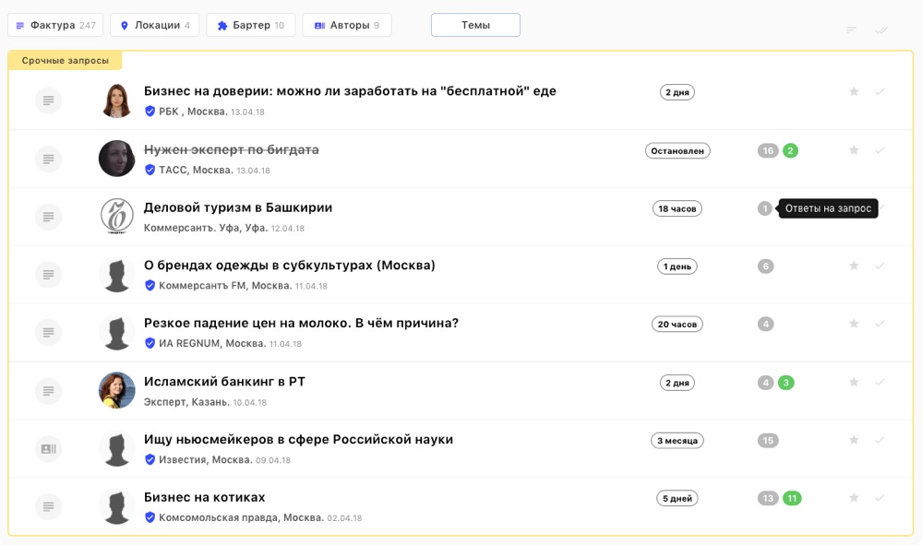Switch to the Фактура tab
The height and width of the screenshot is (545, 922).
(57, 25)
